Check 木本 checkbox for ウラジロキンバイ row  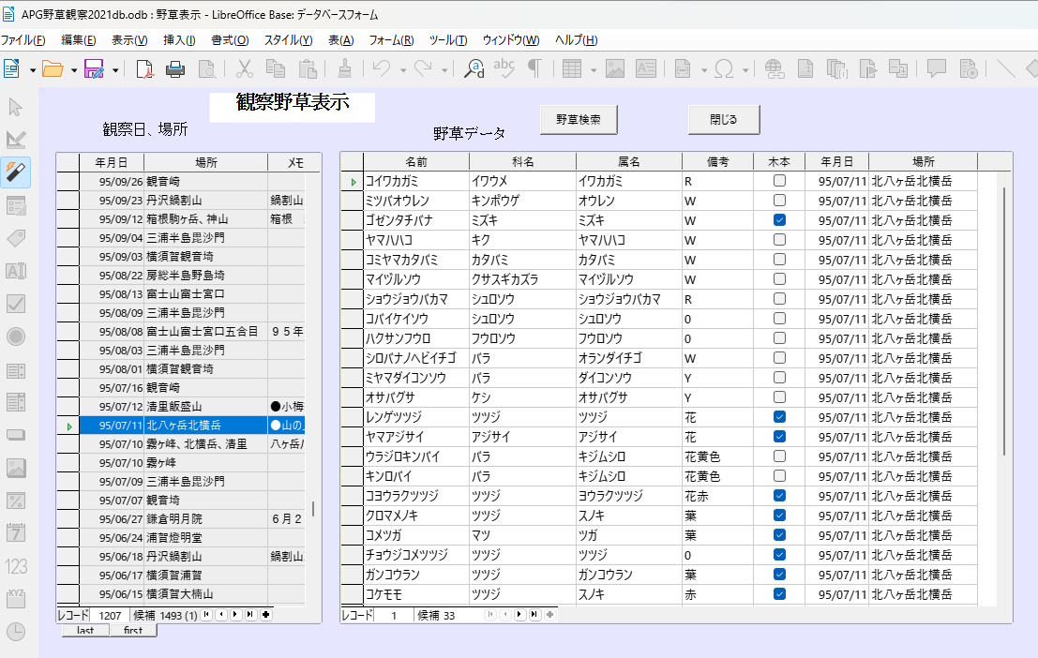click(780, 456)
